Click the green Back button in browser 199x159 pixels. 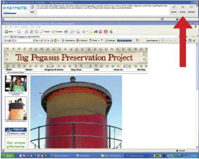coord(9,32)
